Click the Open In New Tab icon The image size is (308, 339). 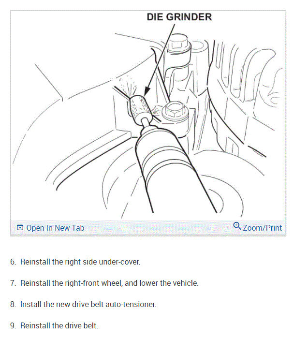tap(20, 228)
